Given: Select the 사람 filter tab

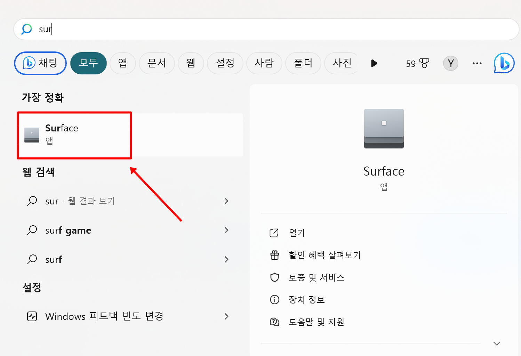Looking at the screenshot, I should (264, 63).
